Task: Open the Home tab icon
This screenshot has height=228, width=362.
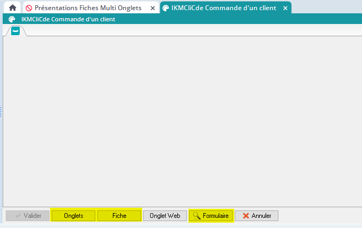Action: click(12, 8)
